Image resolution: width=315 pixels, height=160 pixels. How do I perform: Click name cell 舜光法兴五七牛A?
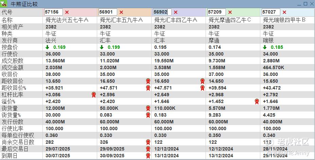click(x=67, y=20)
